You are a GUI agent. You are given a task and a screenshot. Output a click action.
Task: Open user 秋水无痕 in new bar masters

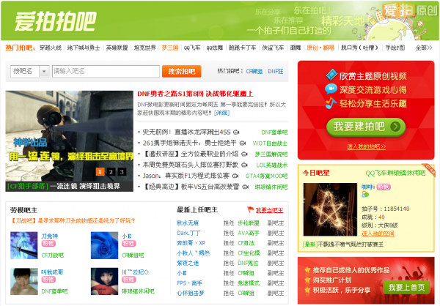pos(188,223)
